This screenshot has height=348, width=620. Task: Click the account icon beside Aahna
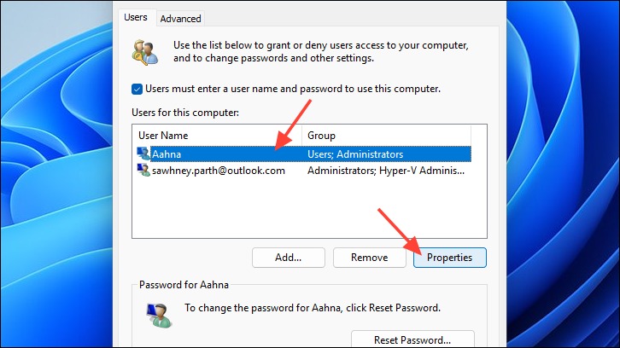click(143, 154)
